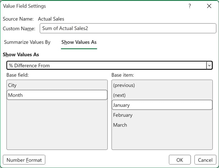Image resolution: width=219 pixels, height=168 pixels.
Task: Select the Show Values As tab
Action: click(x=79, y=42)
